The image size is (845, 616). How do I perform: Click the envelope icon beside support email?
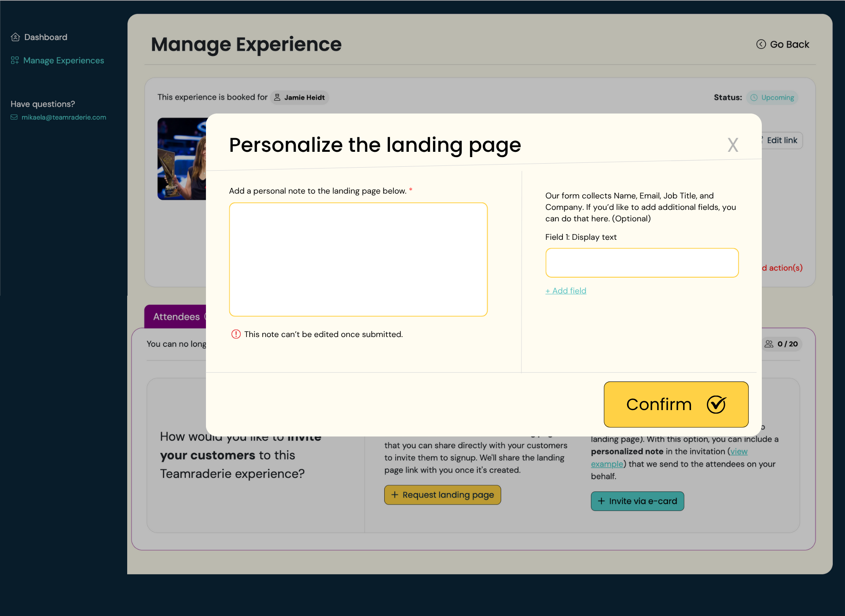(14, 117)
